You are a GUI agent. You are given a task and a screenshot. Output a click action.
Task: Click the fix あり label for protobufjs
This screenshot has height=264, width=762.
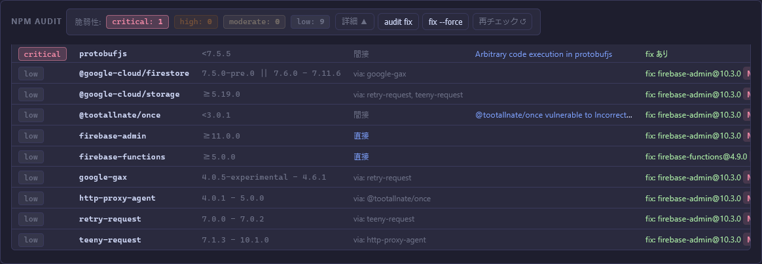click(657, 54)
